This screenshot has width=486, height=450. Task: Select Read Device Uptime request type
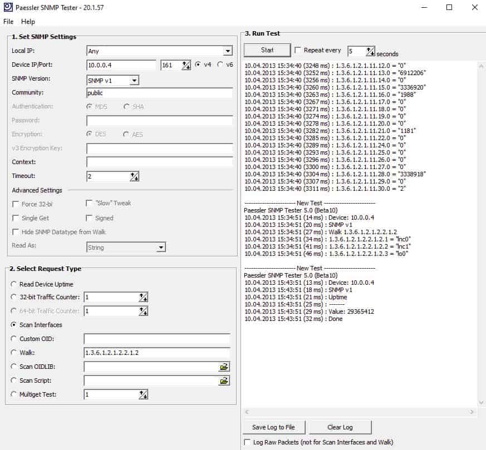tap(13, 284)
